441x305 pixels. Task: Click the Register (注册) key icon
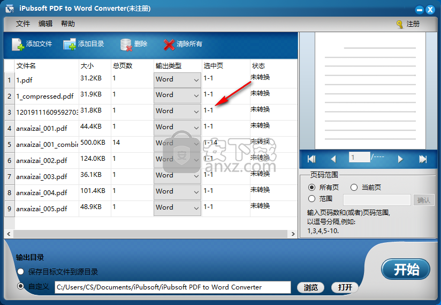[x=399, y=24]
